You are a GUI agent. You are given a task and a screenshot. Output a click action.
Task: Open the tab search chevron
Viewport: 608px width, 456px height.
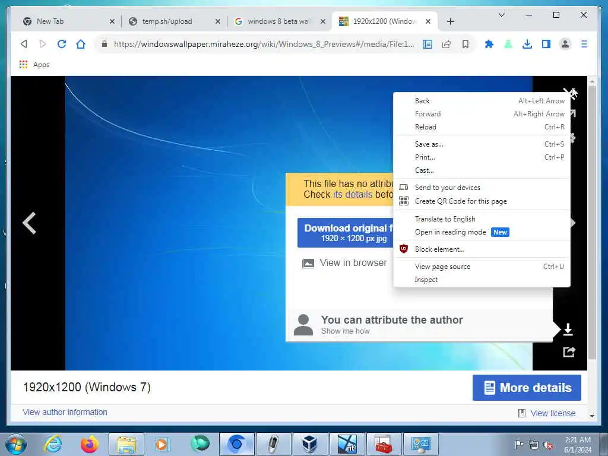501,15
